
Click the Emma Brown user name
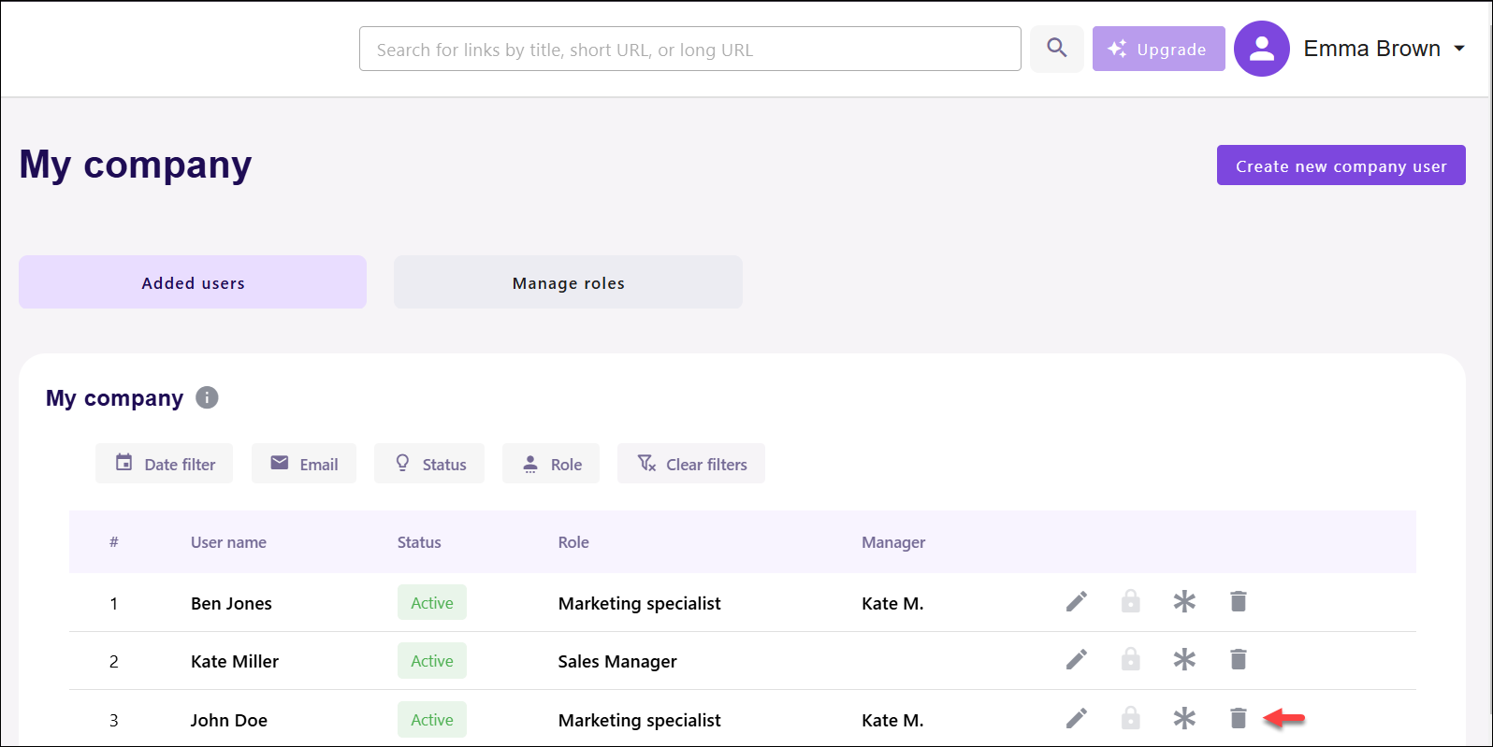point(1371,49)
